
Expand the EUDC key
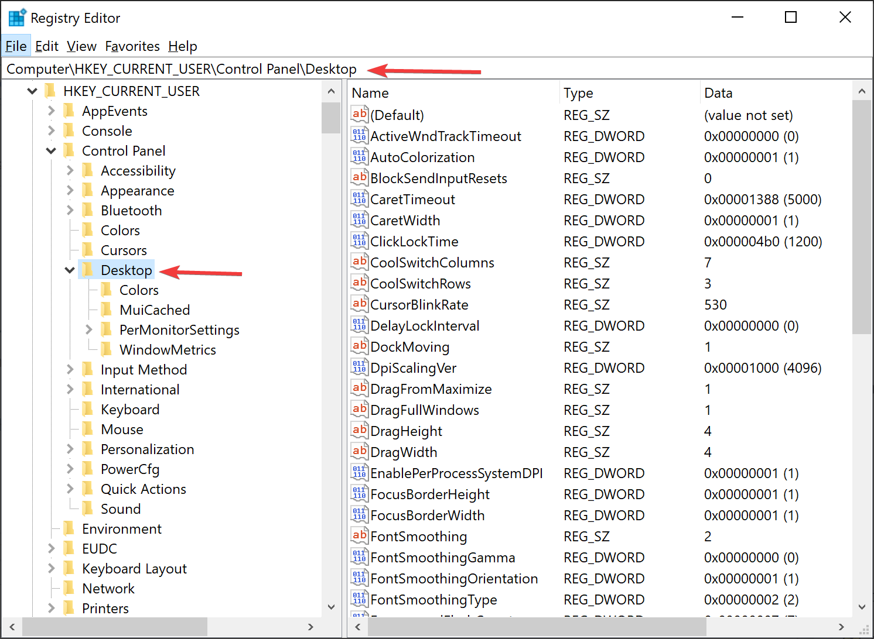pos(52,549)
